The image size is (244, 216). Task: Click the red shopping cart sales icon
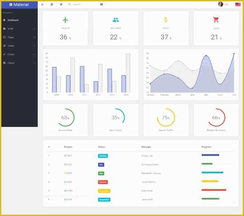click(216, 20)
